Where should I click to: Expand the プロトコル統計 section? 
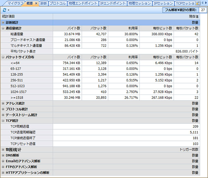click(3, 109)
